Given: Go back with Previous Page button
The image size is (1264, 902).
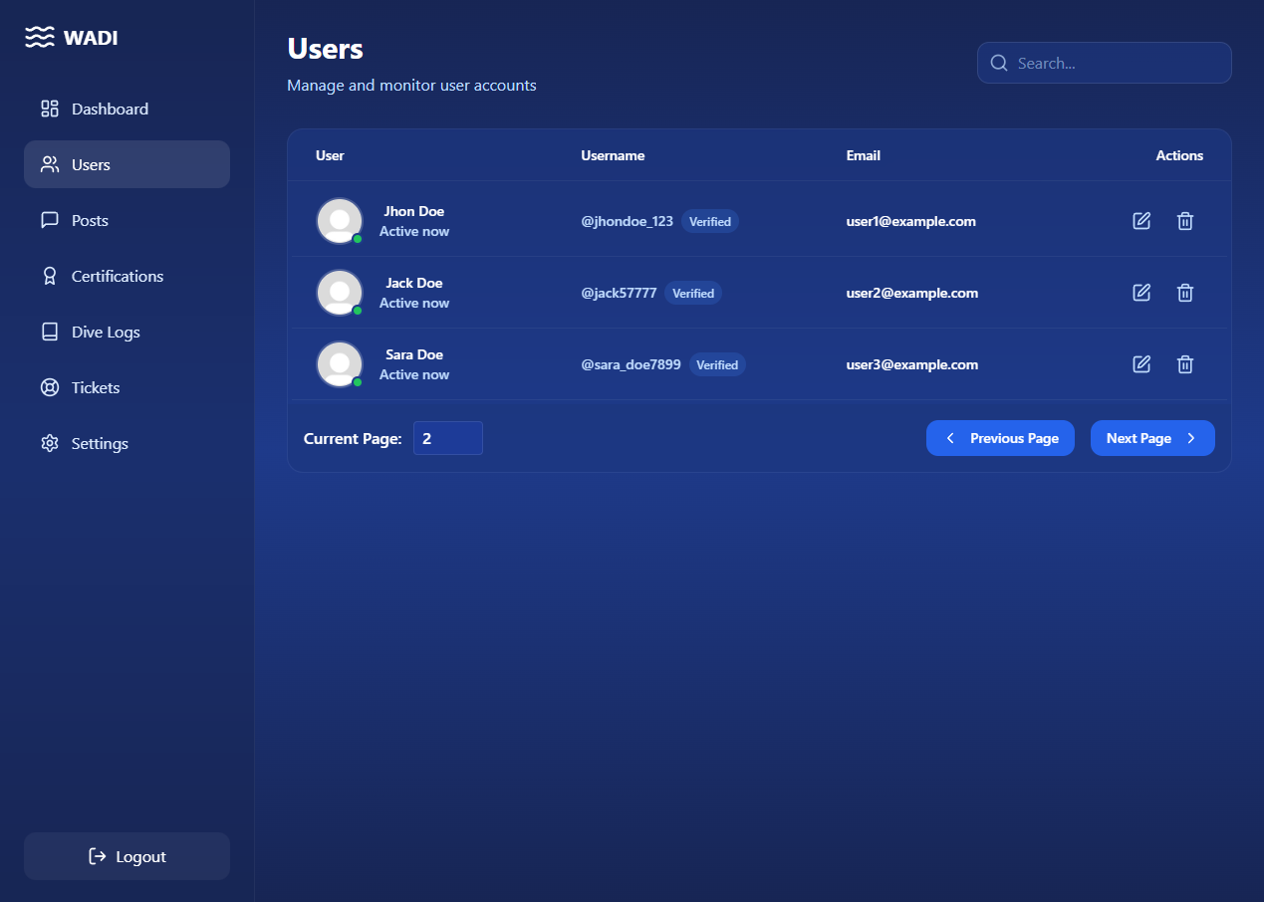Looking at the screenshot, I should coord(1000,438).
